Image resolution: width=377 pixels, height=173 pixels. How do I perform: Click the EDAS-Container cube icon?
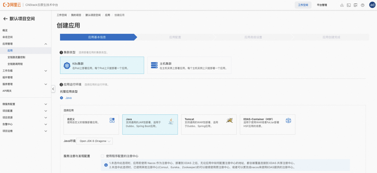click(289, 120)
